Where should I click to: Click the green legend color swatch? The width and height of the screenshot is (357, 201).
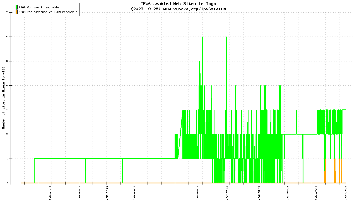pyautogui.click(x=16, y=7)
